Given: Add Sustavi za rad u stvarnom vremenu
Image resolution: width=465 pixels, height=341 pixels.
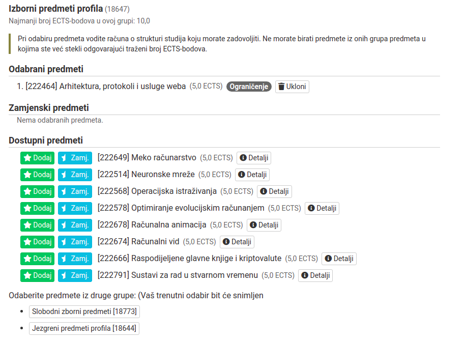Looking at the screenshot, I should [x=37, y=275].
